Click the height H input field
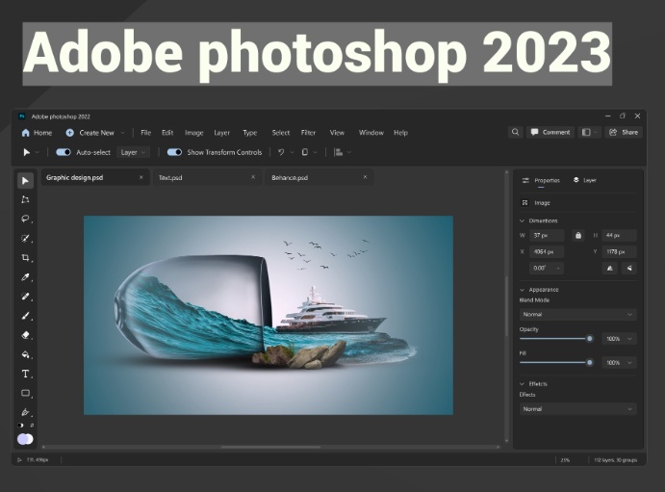 [619, 235]
